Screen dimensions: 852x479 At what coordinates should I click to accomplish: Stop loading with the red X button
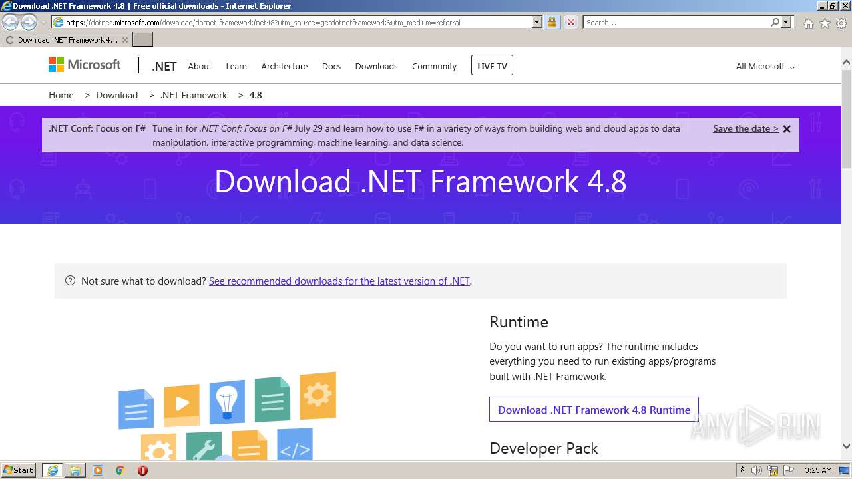(x=570, y=23)
